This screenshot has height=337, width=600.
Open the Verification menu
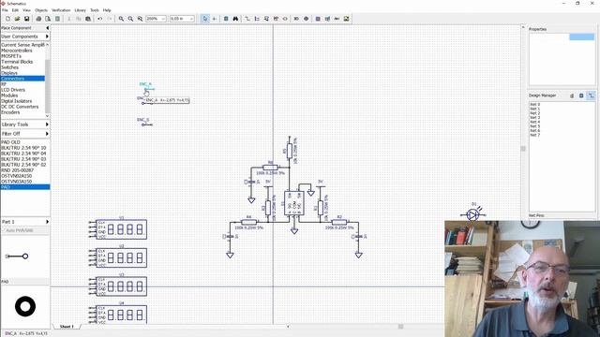click(61, 10)
